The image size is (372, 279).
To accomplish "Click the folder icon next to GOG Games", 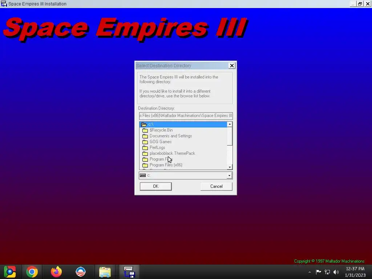I will [x=145, y=142].
